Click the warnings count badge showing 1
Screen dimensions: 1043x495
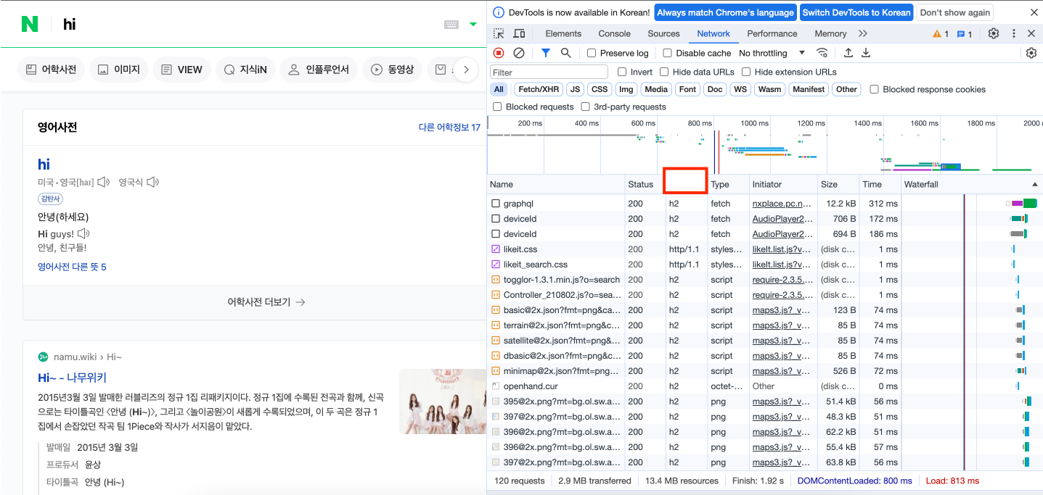(941, 34)
